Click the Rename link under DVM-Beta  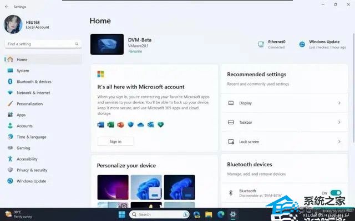point(135,51)
